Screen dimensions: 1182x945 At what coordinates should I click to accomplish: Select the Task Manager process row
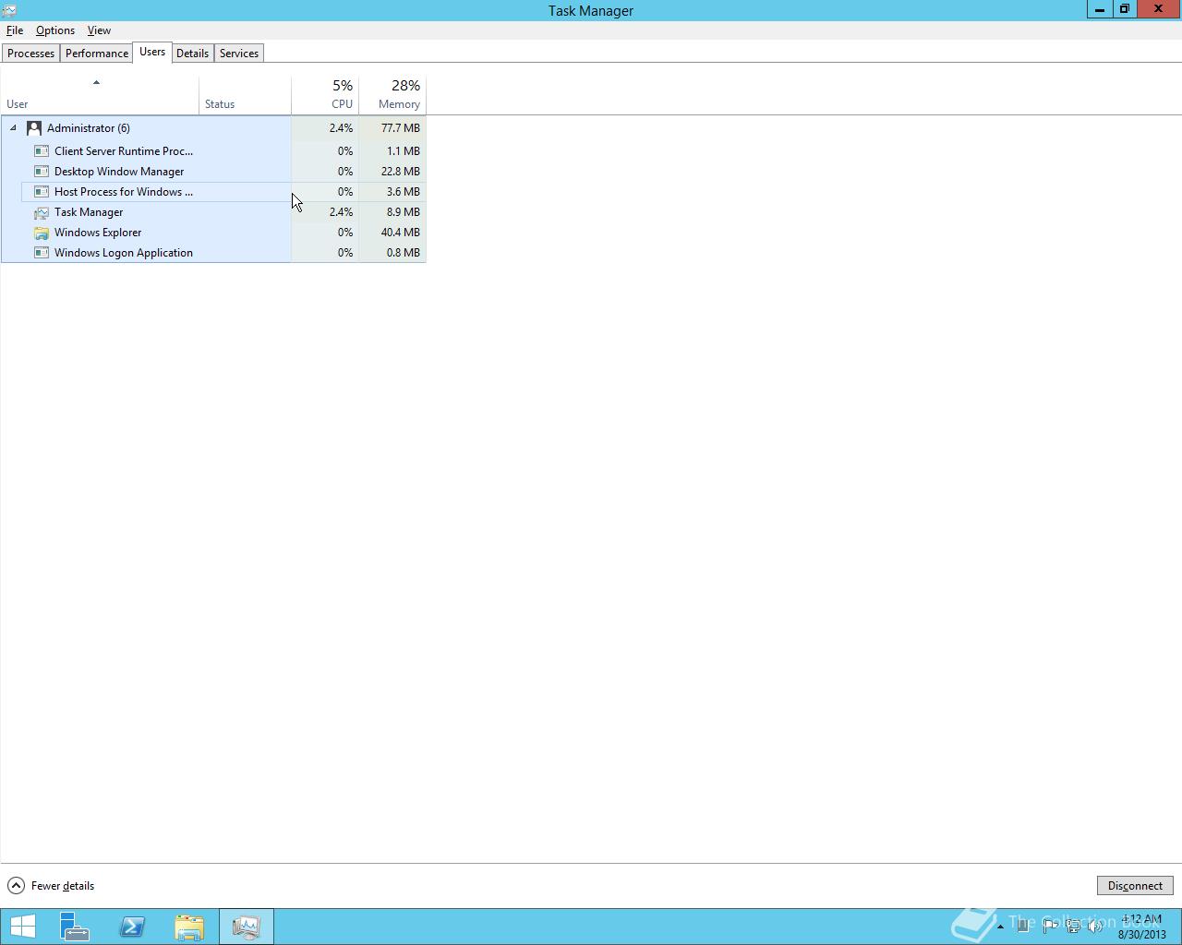coord(213,212)
